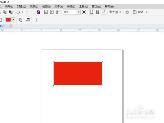Image resolution: width=164 pixels, height=123 pixels.
Task: Toggle the show grid button
Action: click(x=97, y=12)
